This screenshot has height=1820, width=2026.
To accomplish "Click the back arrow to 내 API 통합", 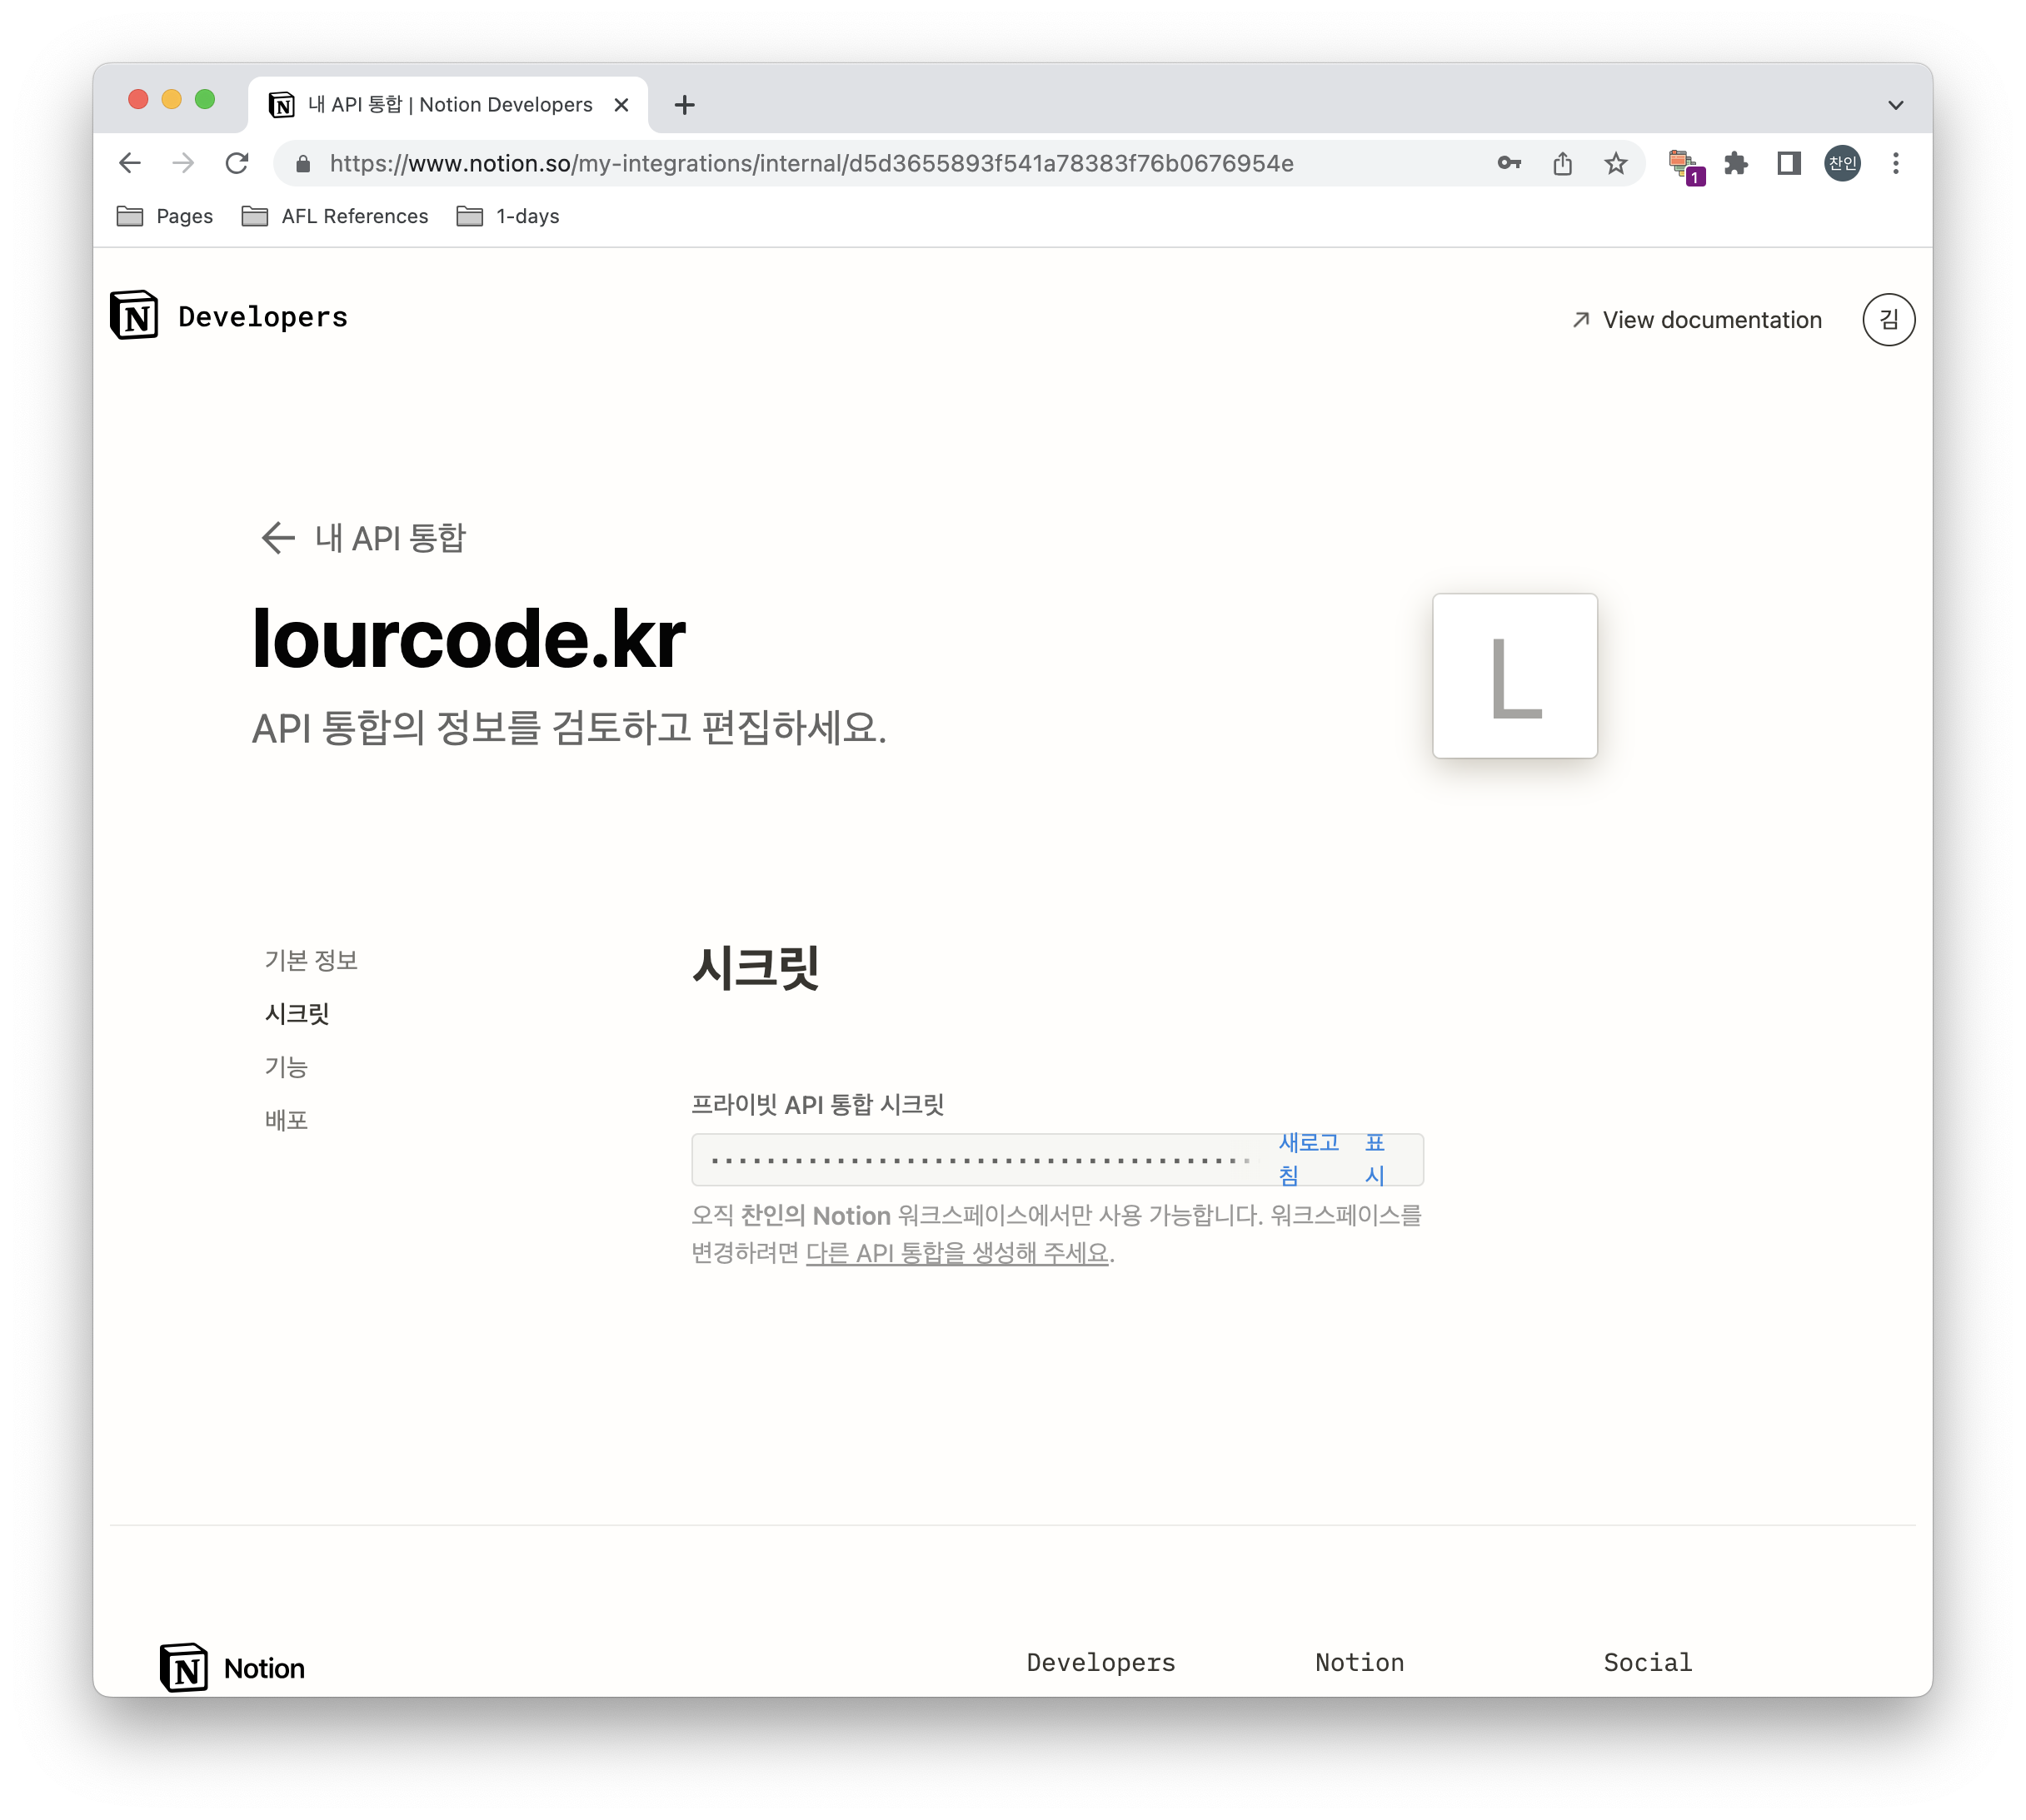I will pyautogui.click(x=277, y=538).
